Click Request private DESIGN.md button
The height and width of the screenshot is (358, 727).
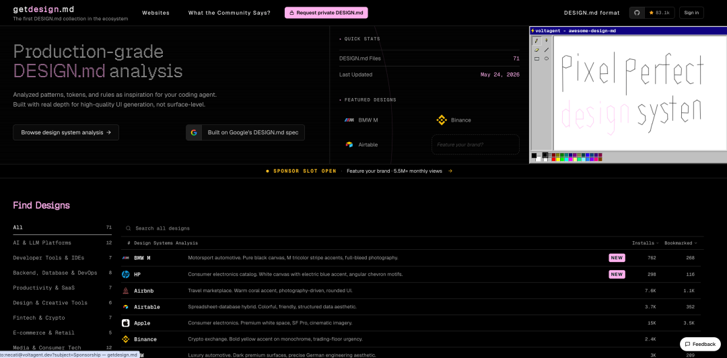click(x=326, y=13)
